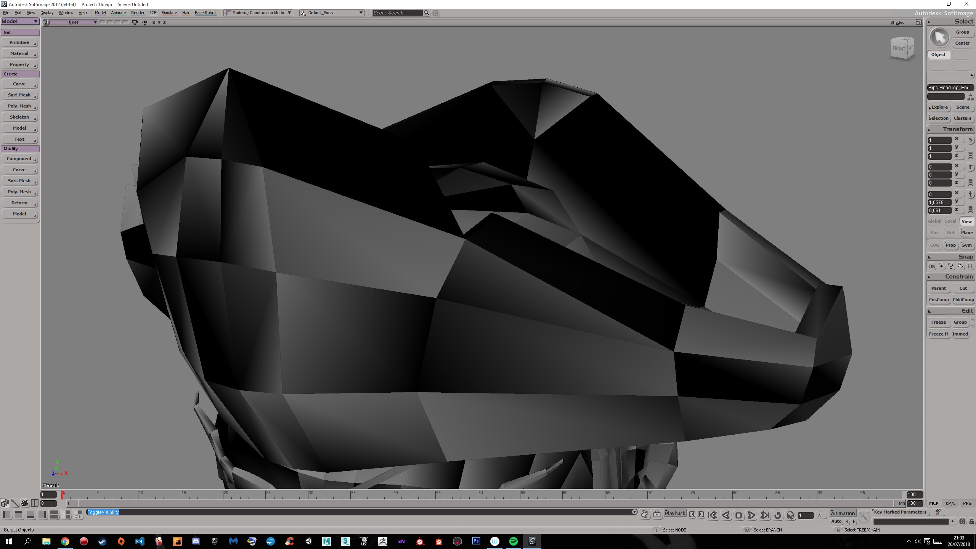The height and width of the screenshot is (549, 976).
Task: Open the ICE menu
Action: pos(153,13)
